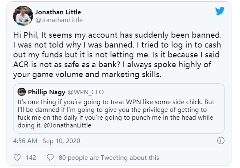Click the "ACR is not as safe" line
240x168 pixels.
(x=112, y=65)
